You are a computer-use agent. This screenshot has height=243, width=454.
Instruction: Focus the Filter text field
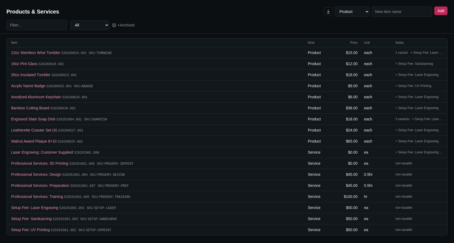click(x=37, y=25)
